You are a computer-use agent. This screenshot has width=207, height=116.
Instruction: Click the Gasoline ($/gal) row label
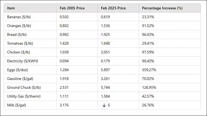point(20,79)
